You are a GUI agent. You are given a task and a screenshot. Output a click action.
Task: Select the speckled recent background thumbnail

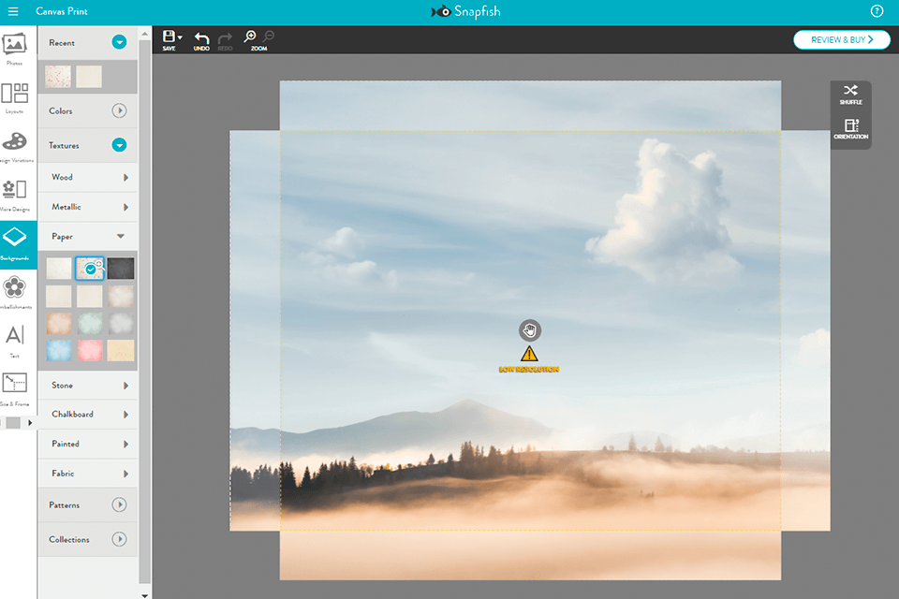(58, 76)
